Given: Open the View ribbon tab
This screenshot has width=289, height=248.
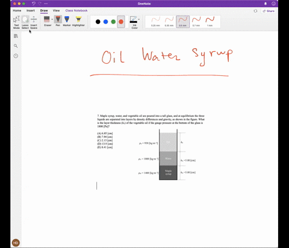Looking at the screenshot, I should tap(56, 10).
